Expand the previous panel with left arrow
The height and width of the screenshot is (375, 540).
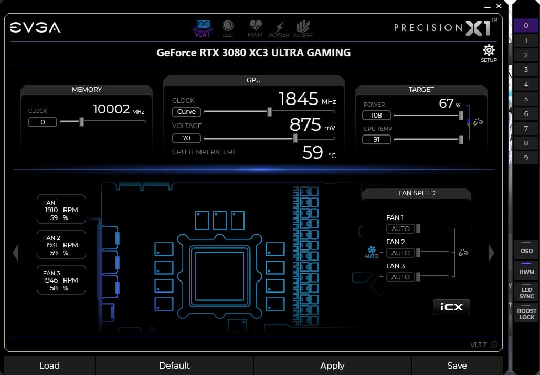pyautogui.click(x=16, y=253)
